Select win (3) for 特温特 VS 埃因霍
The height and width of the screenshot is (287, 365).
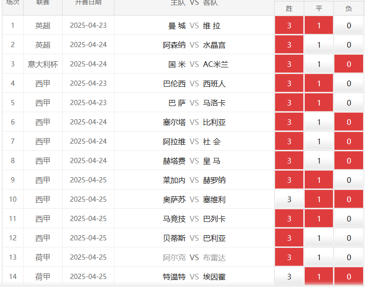pos(289,277)
